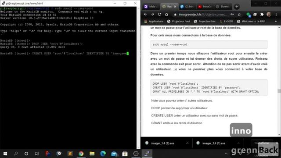Switch to the Downl tab
The image size is (281, 158).
coord(223,7)
